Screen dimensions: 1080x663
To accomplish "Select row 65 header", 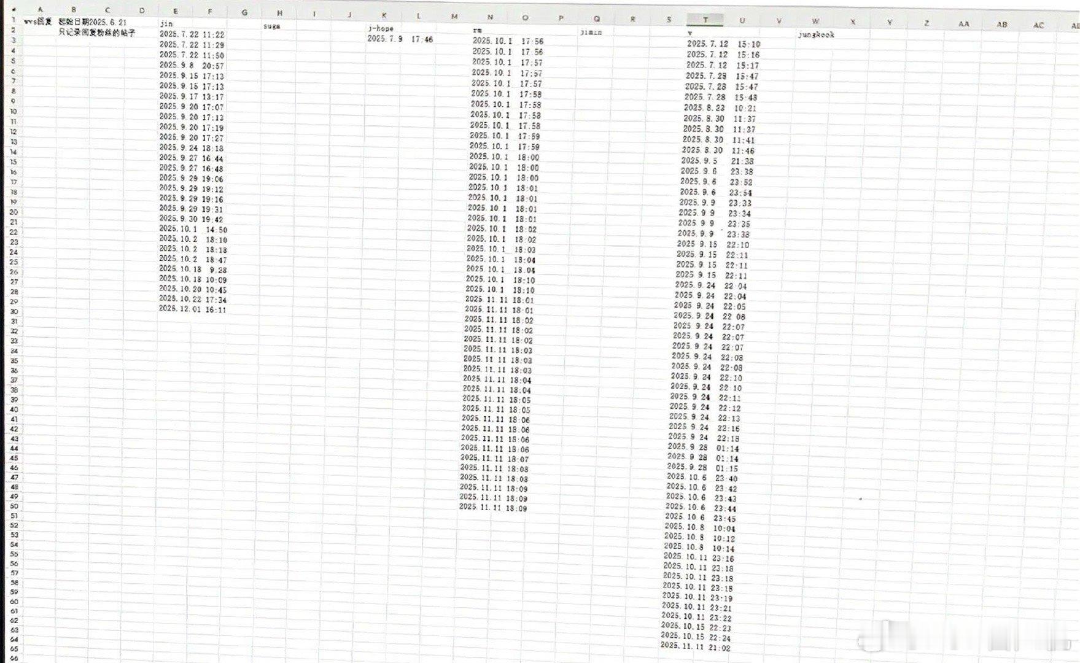I will pyautogui.click(x=14, y=648).
